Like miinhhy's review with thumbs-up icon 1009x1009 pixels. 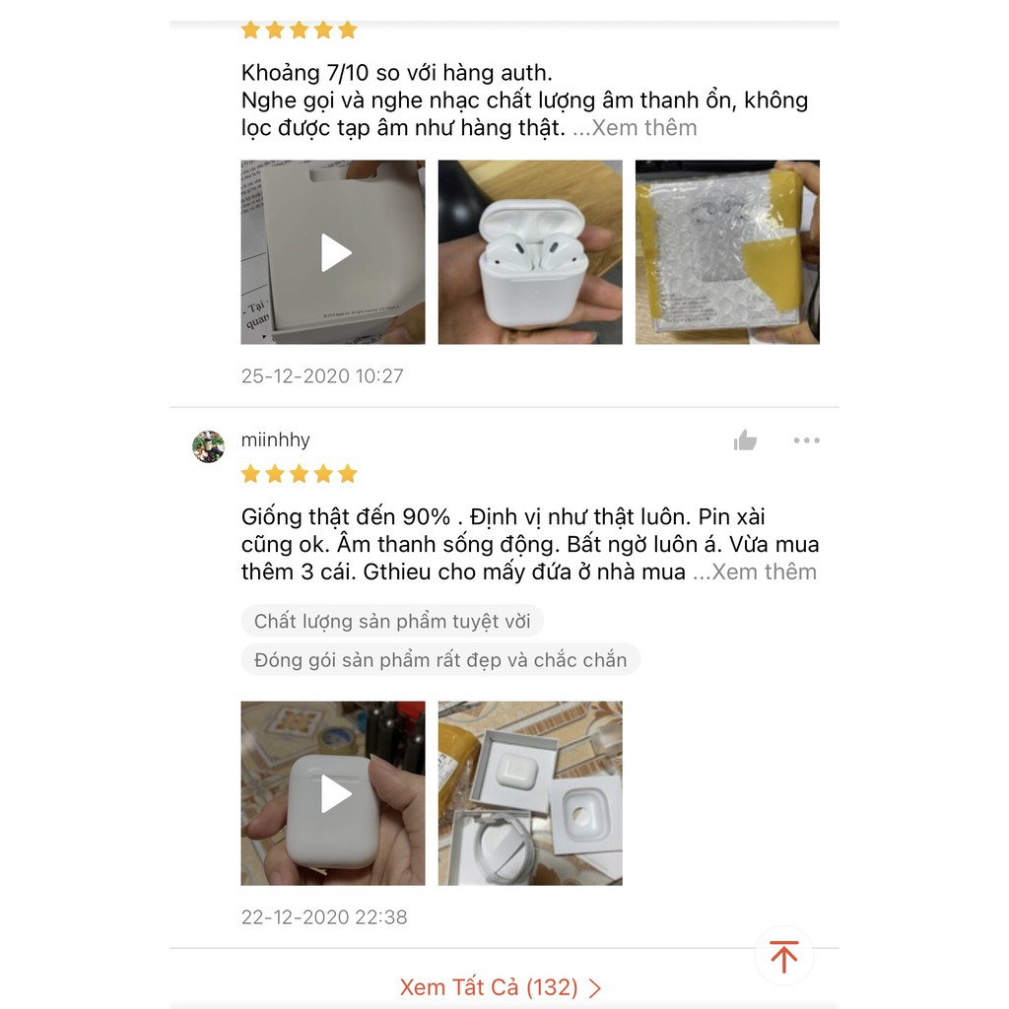[x=745, y=440]
